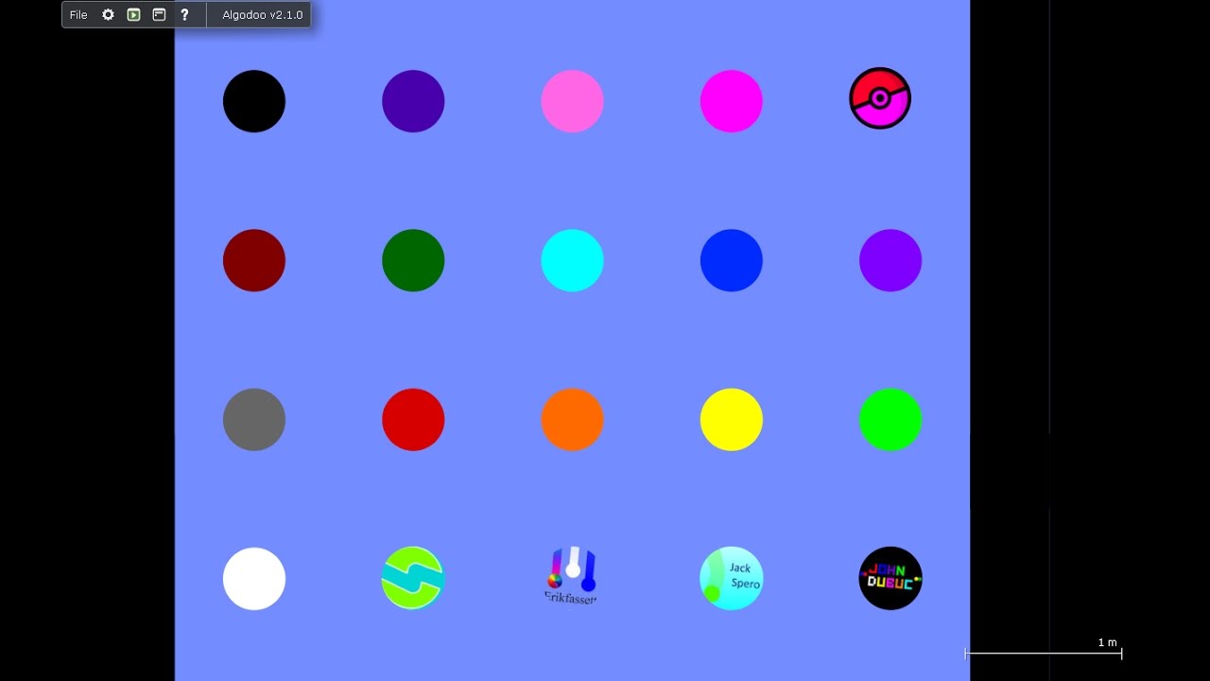Open the window layout icon
The height and width of the screenshot is (681, 1210).
click(159, 15)
